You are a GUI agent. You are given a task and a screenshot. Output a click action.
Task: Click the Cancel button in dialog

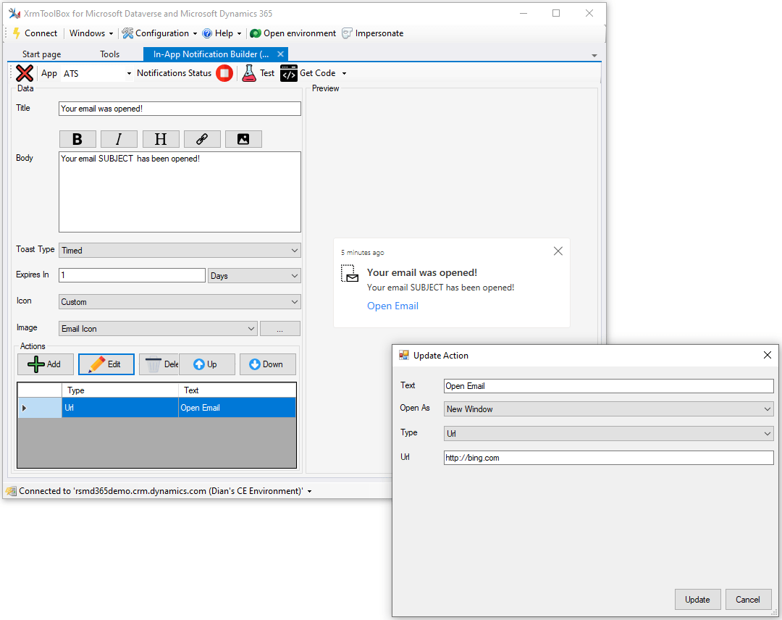[748, 600]
